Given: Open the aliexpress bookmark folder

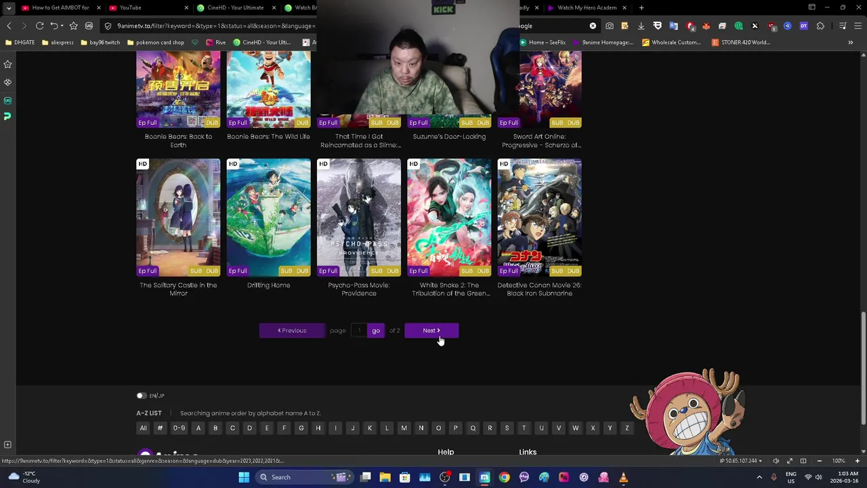Looking at the screenshot, I should click(57, 42).
